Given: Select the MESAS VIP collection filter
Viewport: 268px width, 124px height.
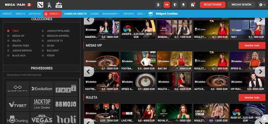Looking at the screenshot, I should point(16,36).
